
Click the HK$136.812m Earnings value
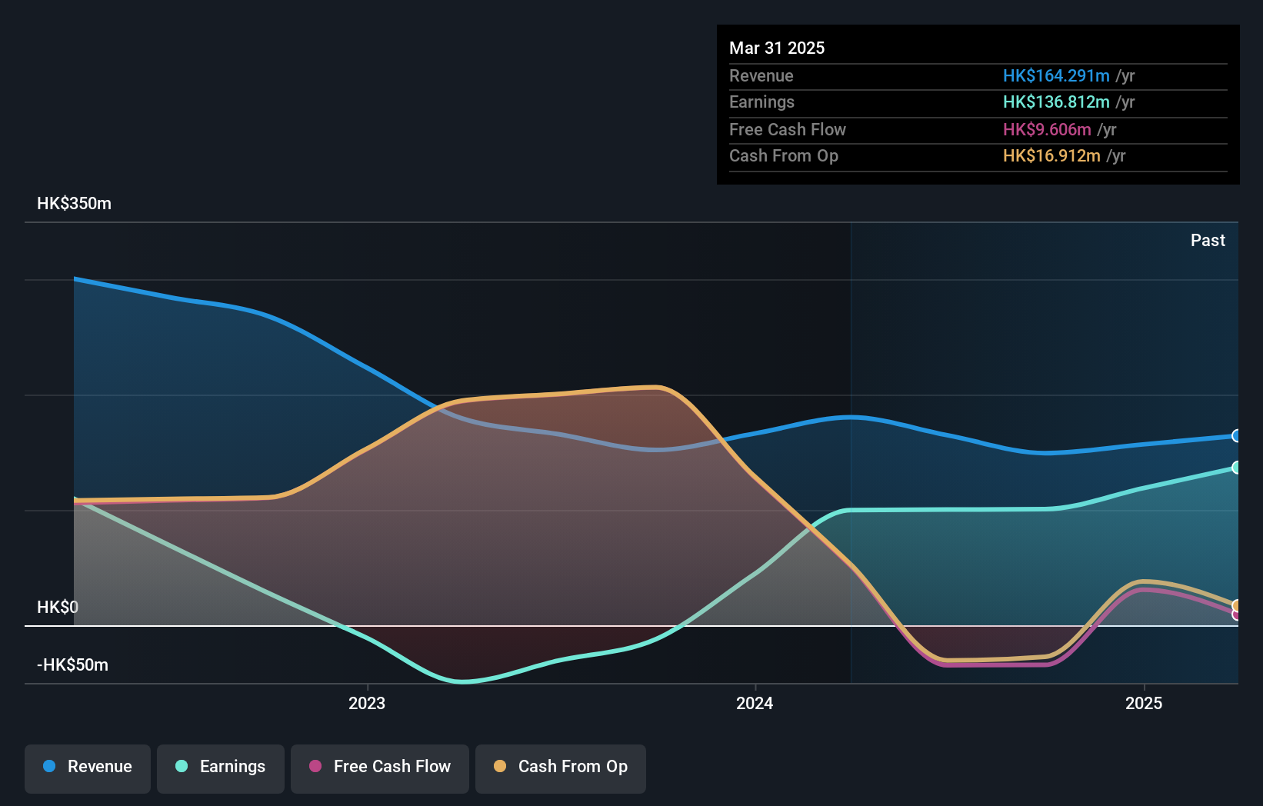click(x=1057, y=102)
